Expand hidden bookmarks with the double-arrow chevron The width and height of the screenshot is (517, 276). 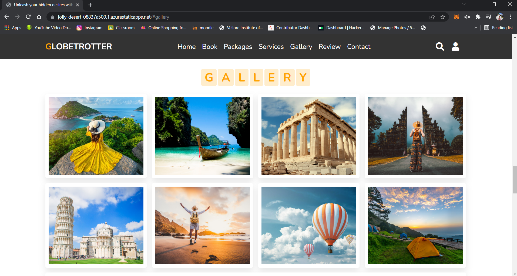pyautogui.click(x=476, y=28)
